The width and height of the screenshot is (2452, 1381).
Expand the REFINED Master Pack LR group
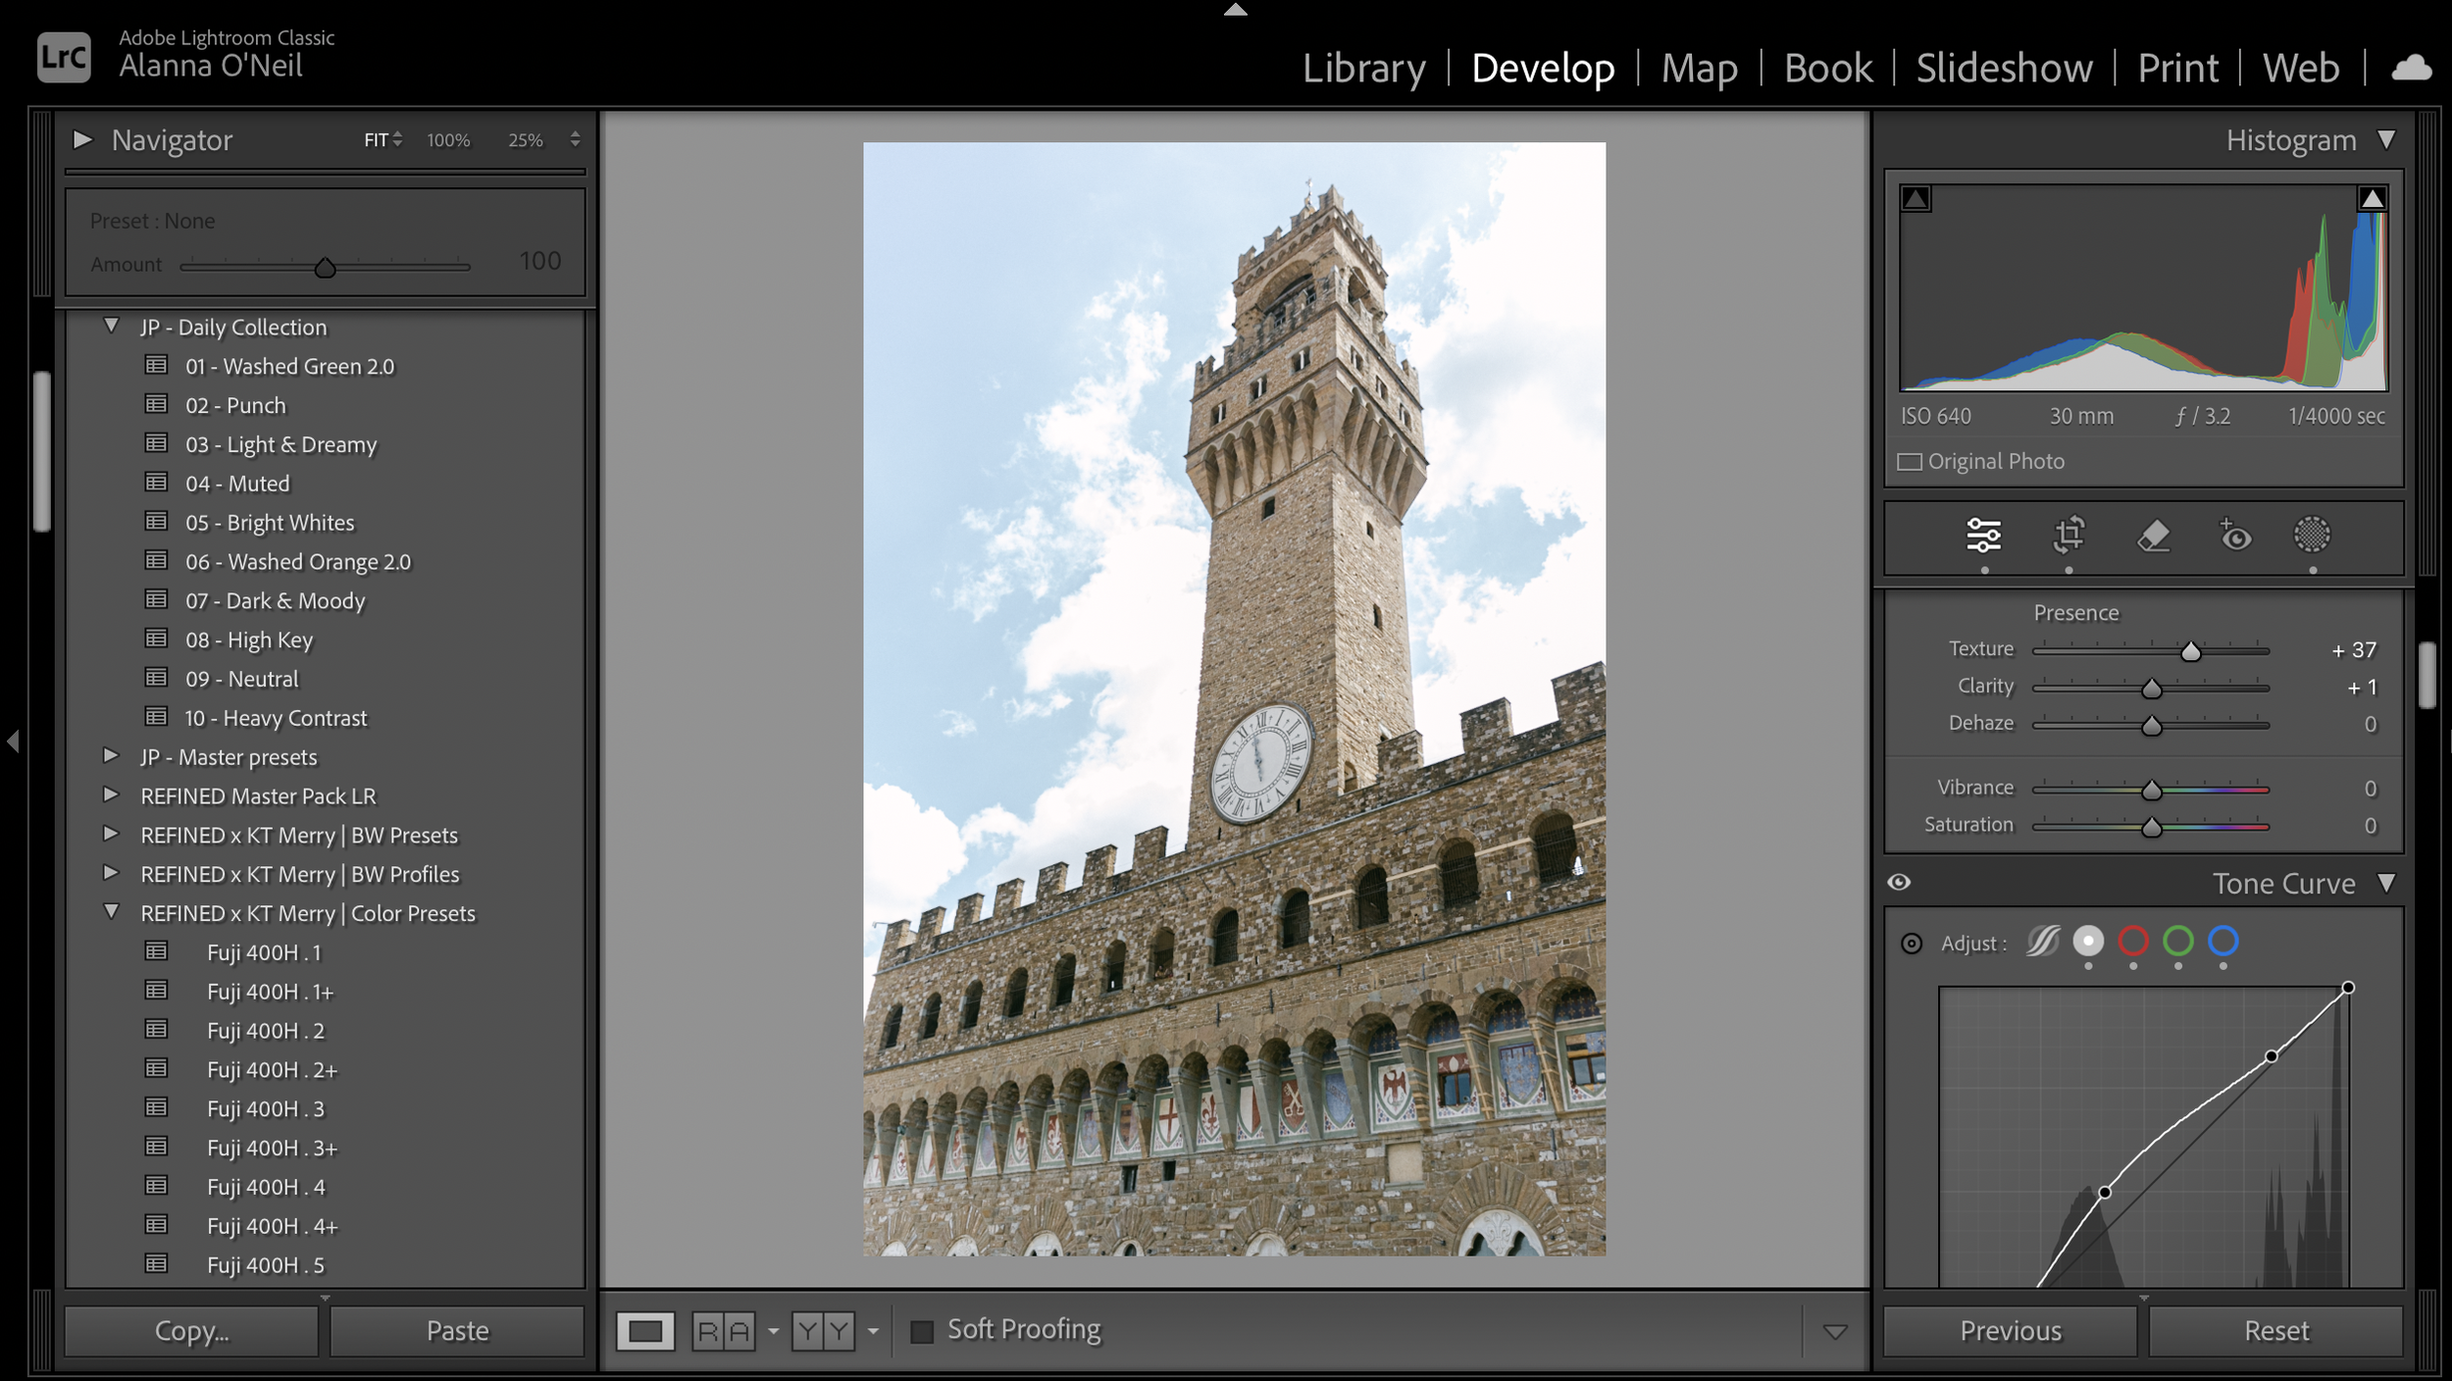pyautogui.click(x=112, y=795)
